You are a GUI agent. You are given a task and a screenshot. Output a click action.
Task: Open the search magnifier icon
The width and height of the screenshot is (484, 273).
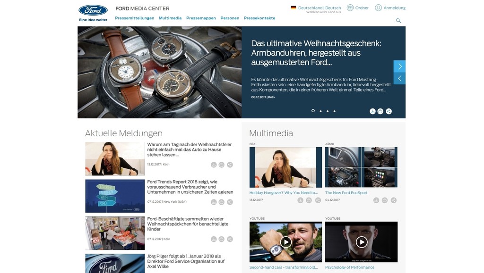tap(398, 21)
